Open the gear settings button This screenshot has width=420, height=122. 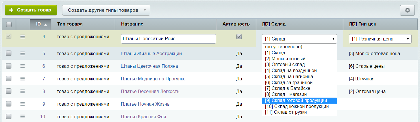pos(407,10)
